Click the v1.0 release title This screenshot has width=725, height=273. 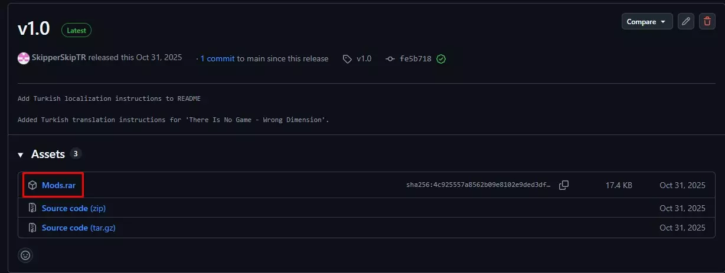[x=34, y=29]
